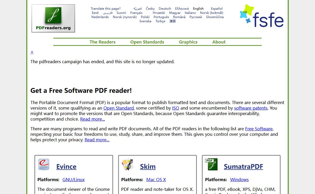
Task: Follow the ISO link
Action: pyautogui.click(x=176, y=108)
